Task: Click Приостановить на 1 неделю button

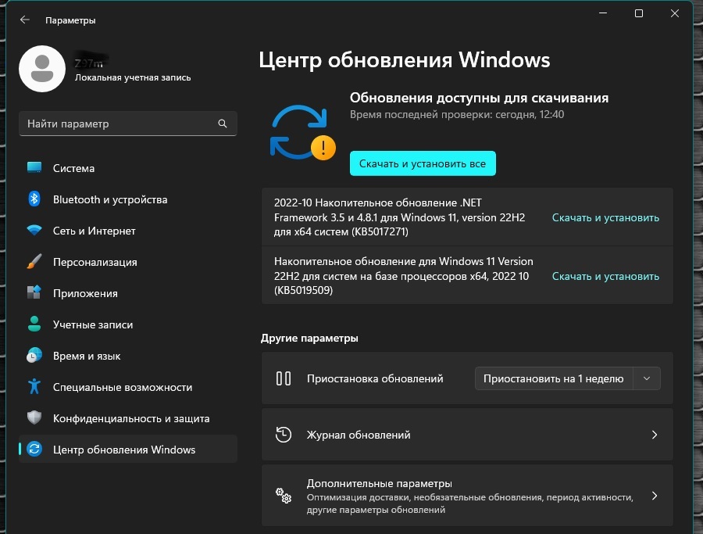Action: pos(553,378)
